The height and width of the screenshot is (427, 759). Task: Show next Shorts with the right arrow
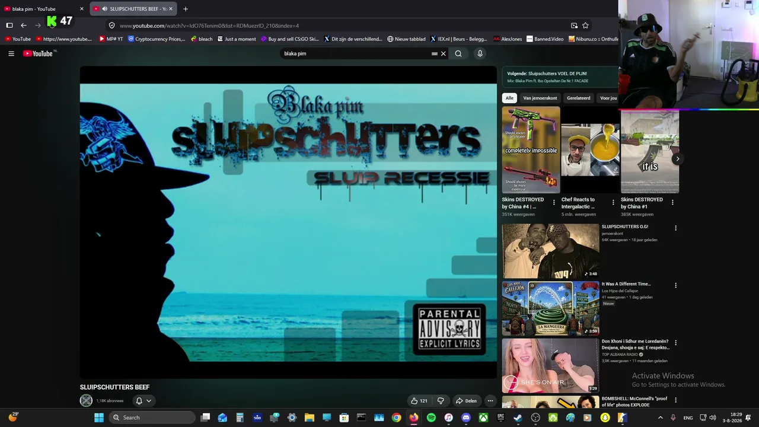[x=677, y=159]
